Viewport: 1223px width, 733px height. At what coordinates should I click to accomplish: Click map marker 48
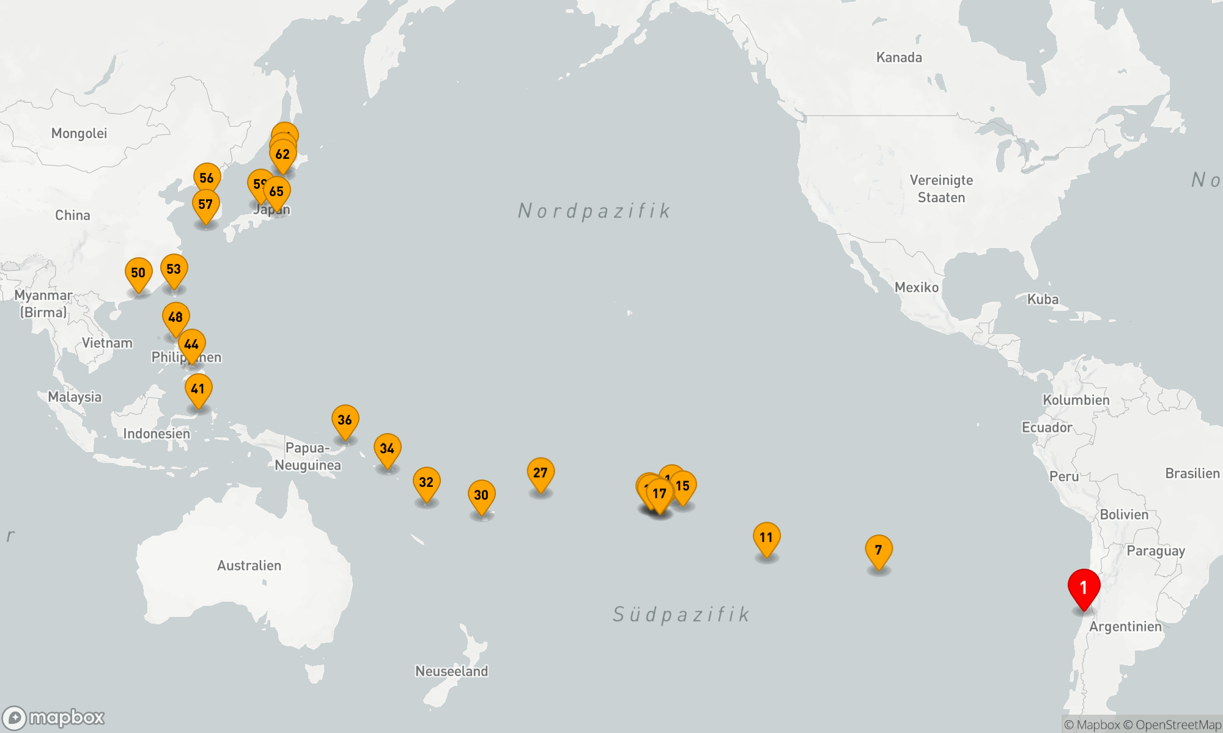click(x=176, y=317)
